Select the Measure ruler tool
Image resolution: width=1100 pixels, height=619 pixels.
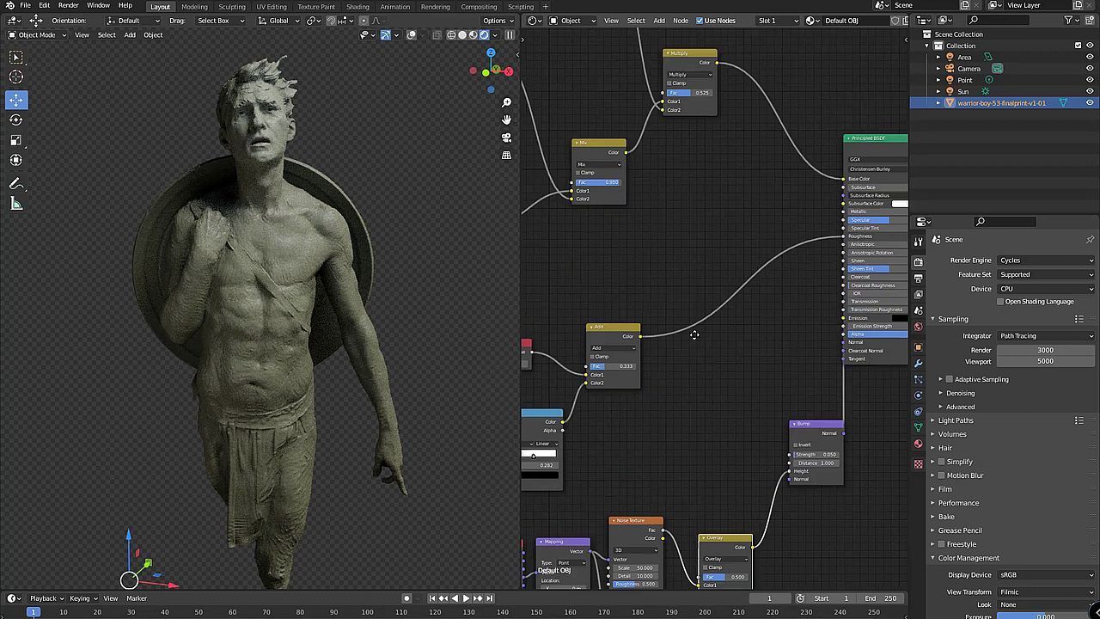pyautogui.click(x=16, y=204)
